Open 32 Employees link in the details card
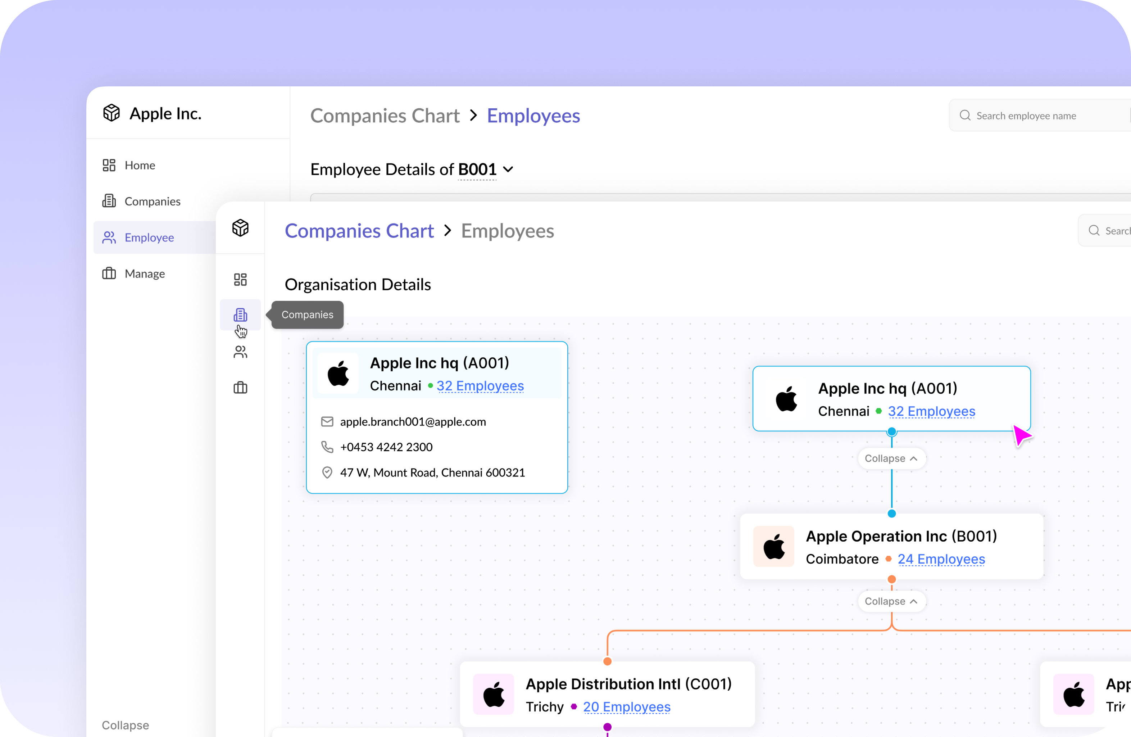Viewport: 1131px width, 737px height. pos(480,386)
